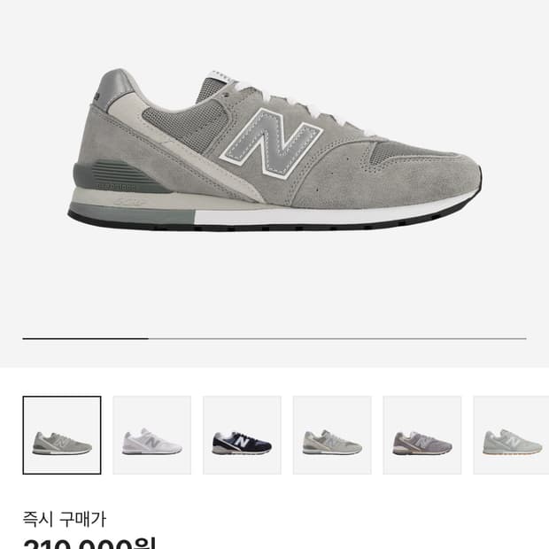
Task: Pick the fourth light gray sneaker thumbnail
Action: (332, 435)
